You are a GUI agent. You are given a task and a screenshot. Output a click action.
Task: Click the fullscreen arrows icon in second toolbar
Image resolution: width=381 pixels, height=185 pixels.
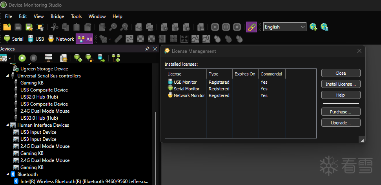point(184,39)
